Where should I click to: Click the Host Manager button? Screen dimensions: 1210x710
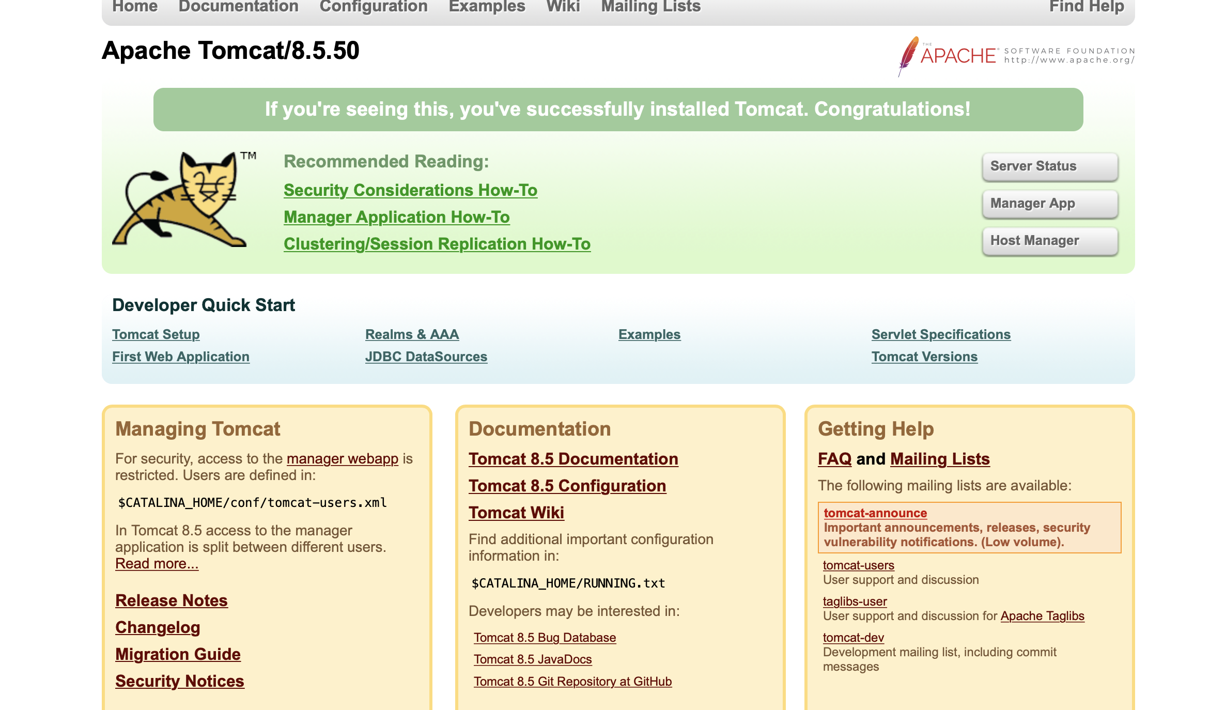tap(1050, 241)
